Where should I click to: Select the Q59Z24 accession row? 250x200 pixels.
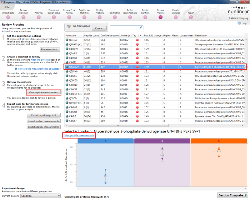tap(155, 99)
